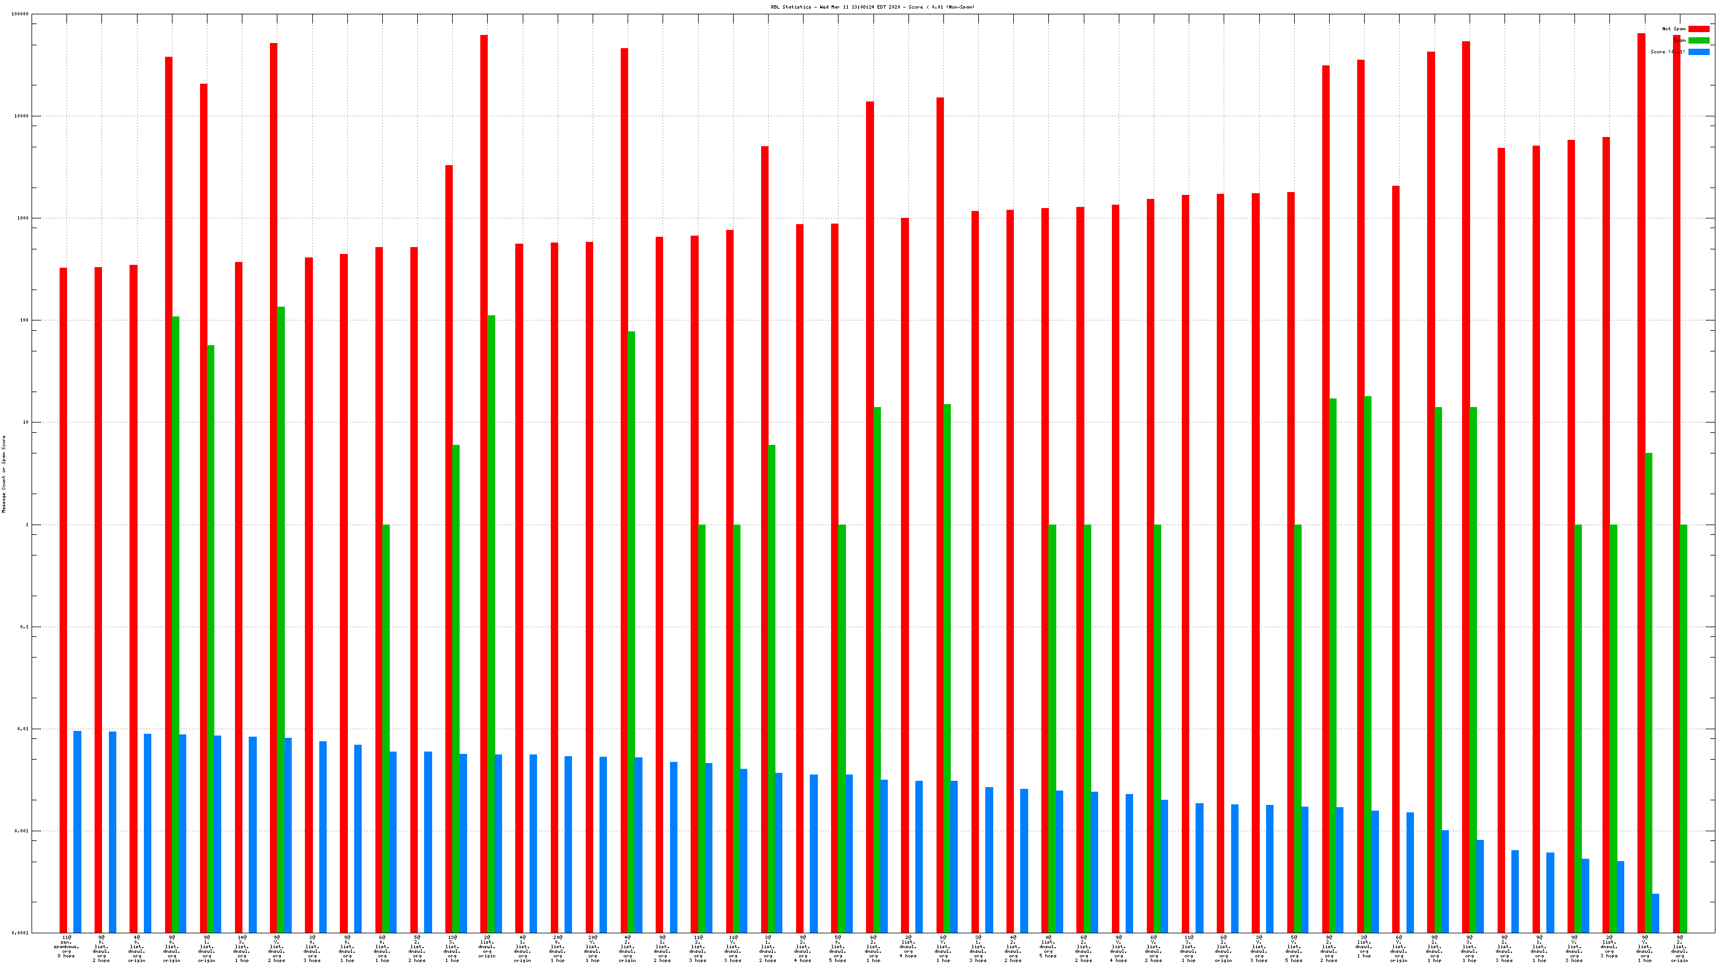Click the "Score (0..1)" legend label
Image resolution: width=1724 pixels, height=970 pixels.
(x=1668, y=52)
